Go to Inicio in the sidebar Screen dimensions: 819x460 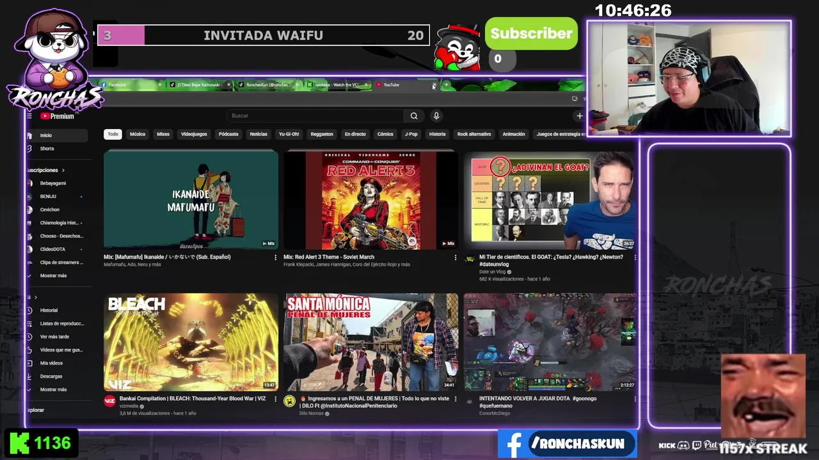tap(56, 135)
